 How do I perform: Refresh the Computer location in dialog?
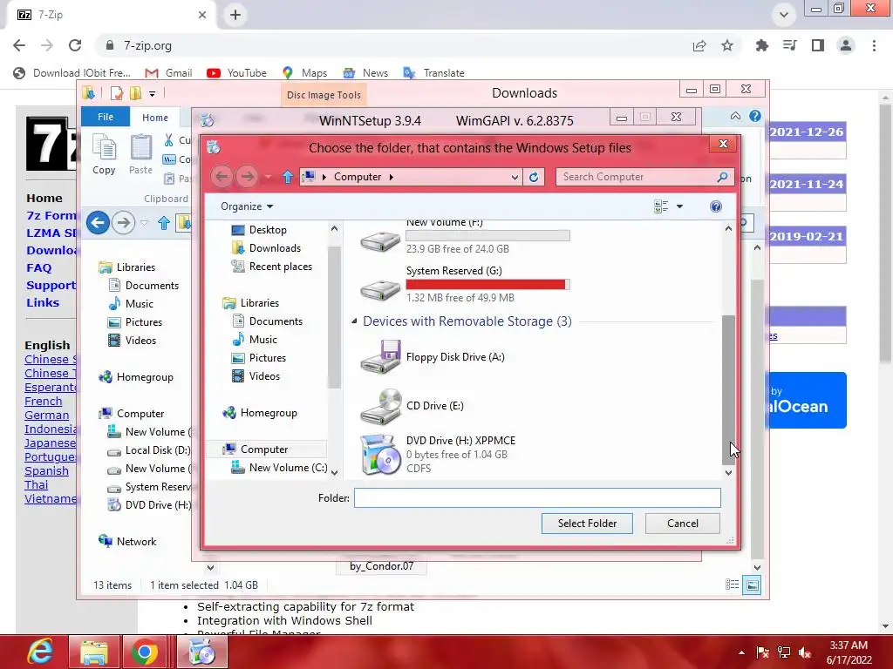click(534, 177)
